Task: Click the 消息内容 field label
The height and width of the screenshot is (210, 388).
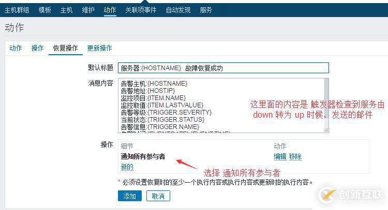Action: tap(101, 84)
